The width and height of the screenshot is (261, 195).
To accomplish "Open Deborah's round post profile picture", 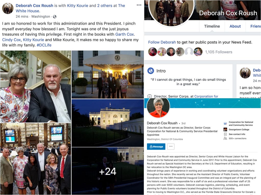I will point(8,8).
